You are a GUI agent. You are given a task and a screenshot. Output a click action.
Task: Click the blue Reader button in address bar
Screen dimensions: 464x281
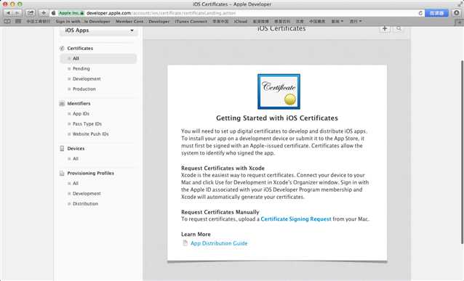[436, 13]
